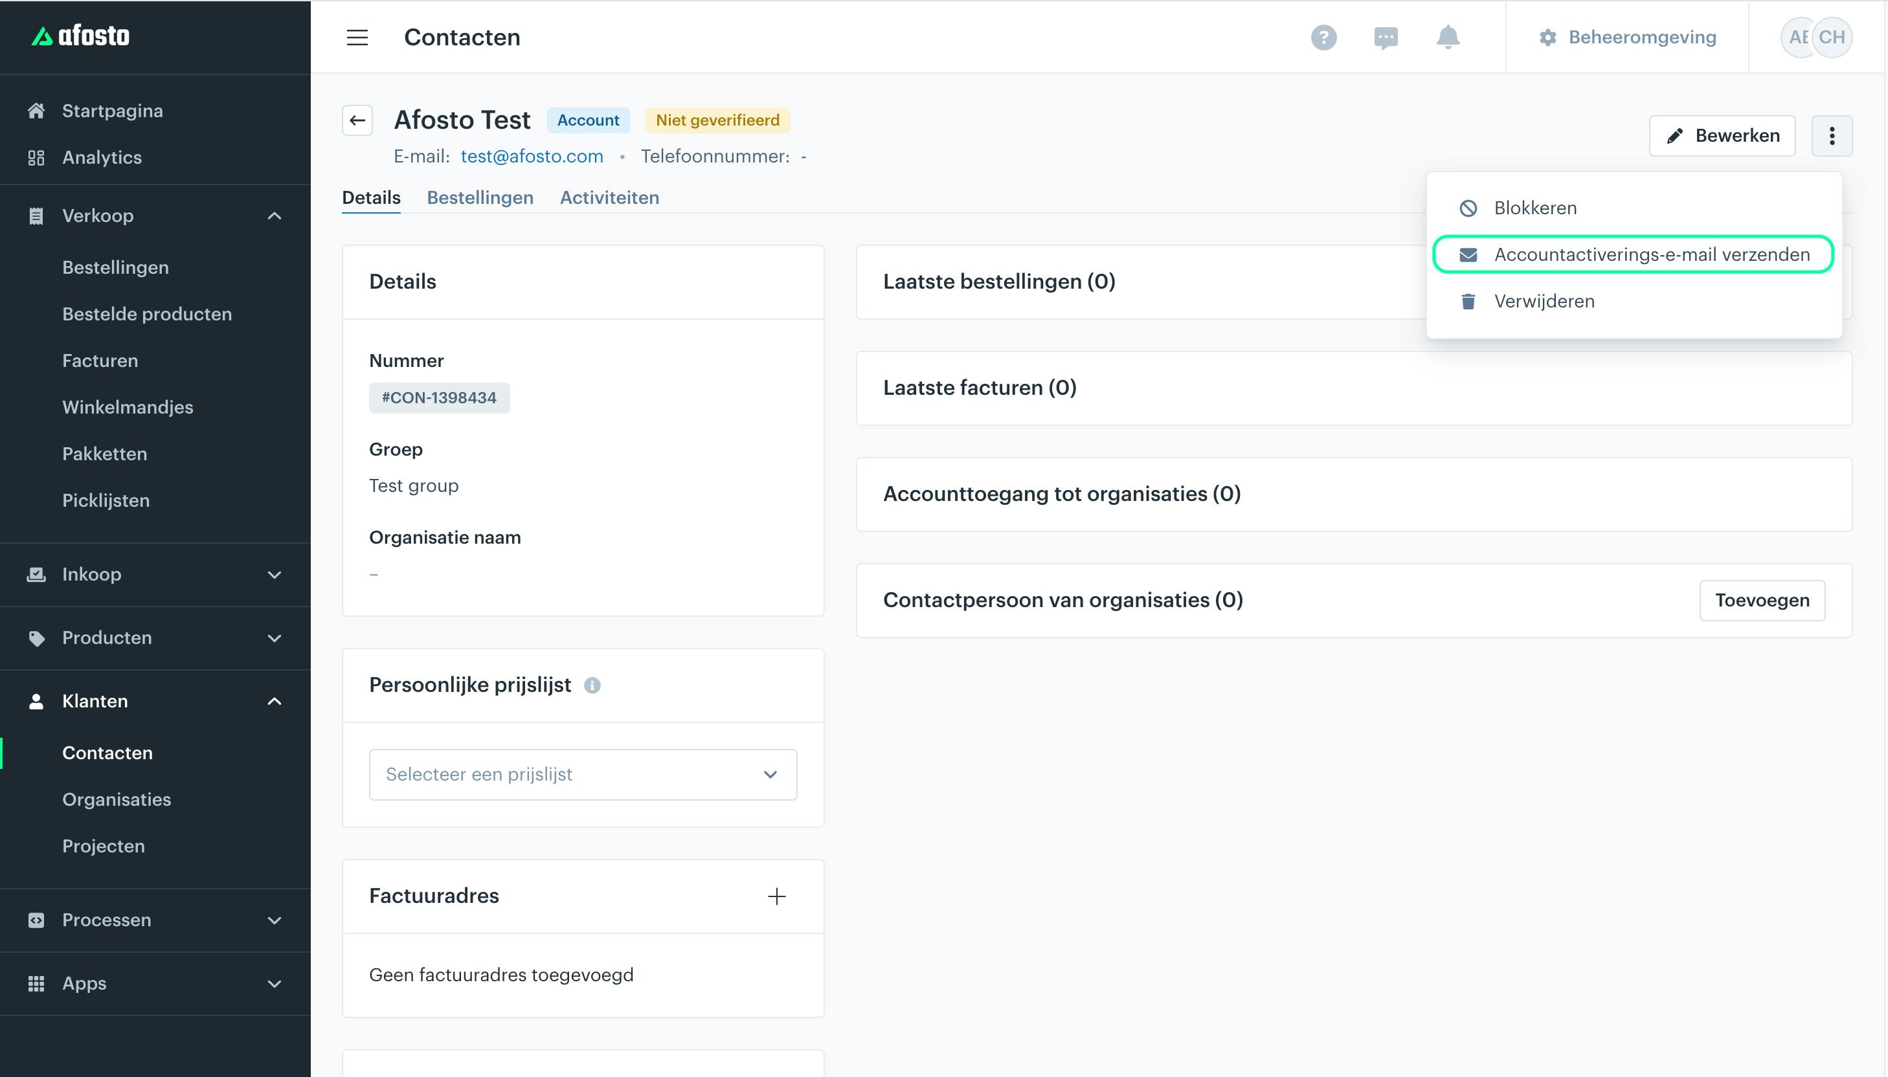
Task: Open Pakketten in the sidebar
Action: [x=104, y=454]
